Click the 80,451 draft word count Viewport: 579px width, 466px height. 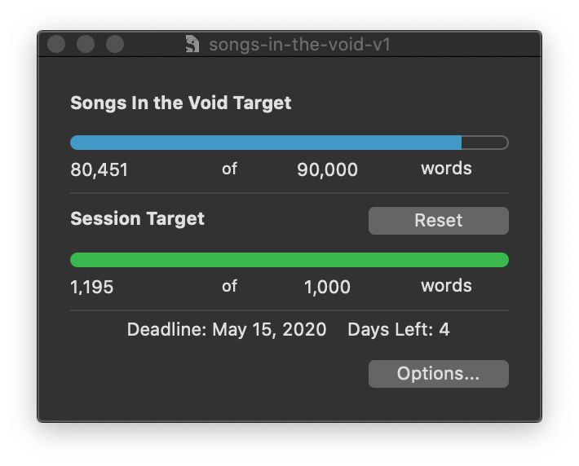99,169
